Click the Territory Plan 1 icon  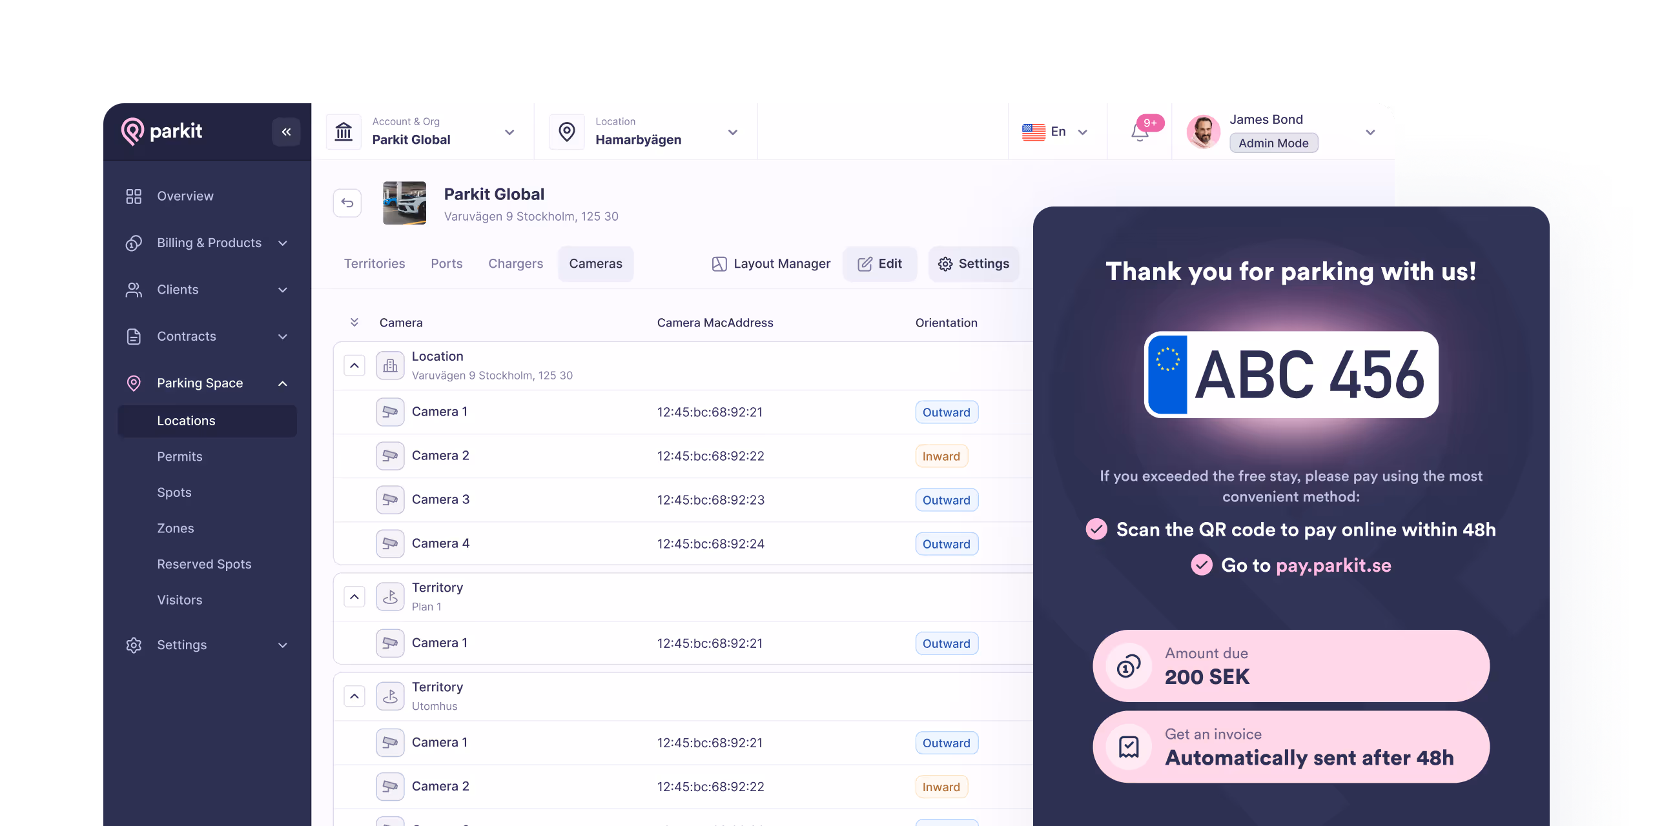click(390, 597)
